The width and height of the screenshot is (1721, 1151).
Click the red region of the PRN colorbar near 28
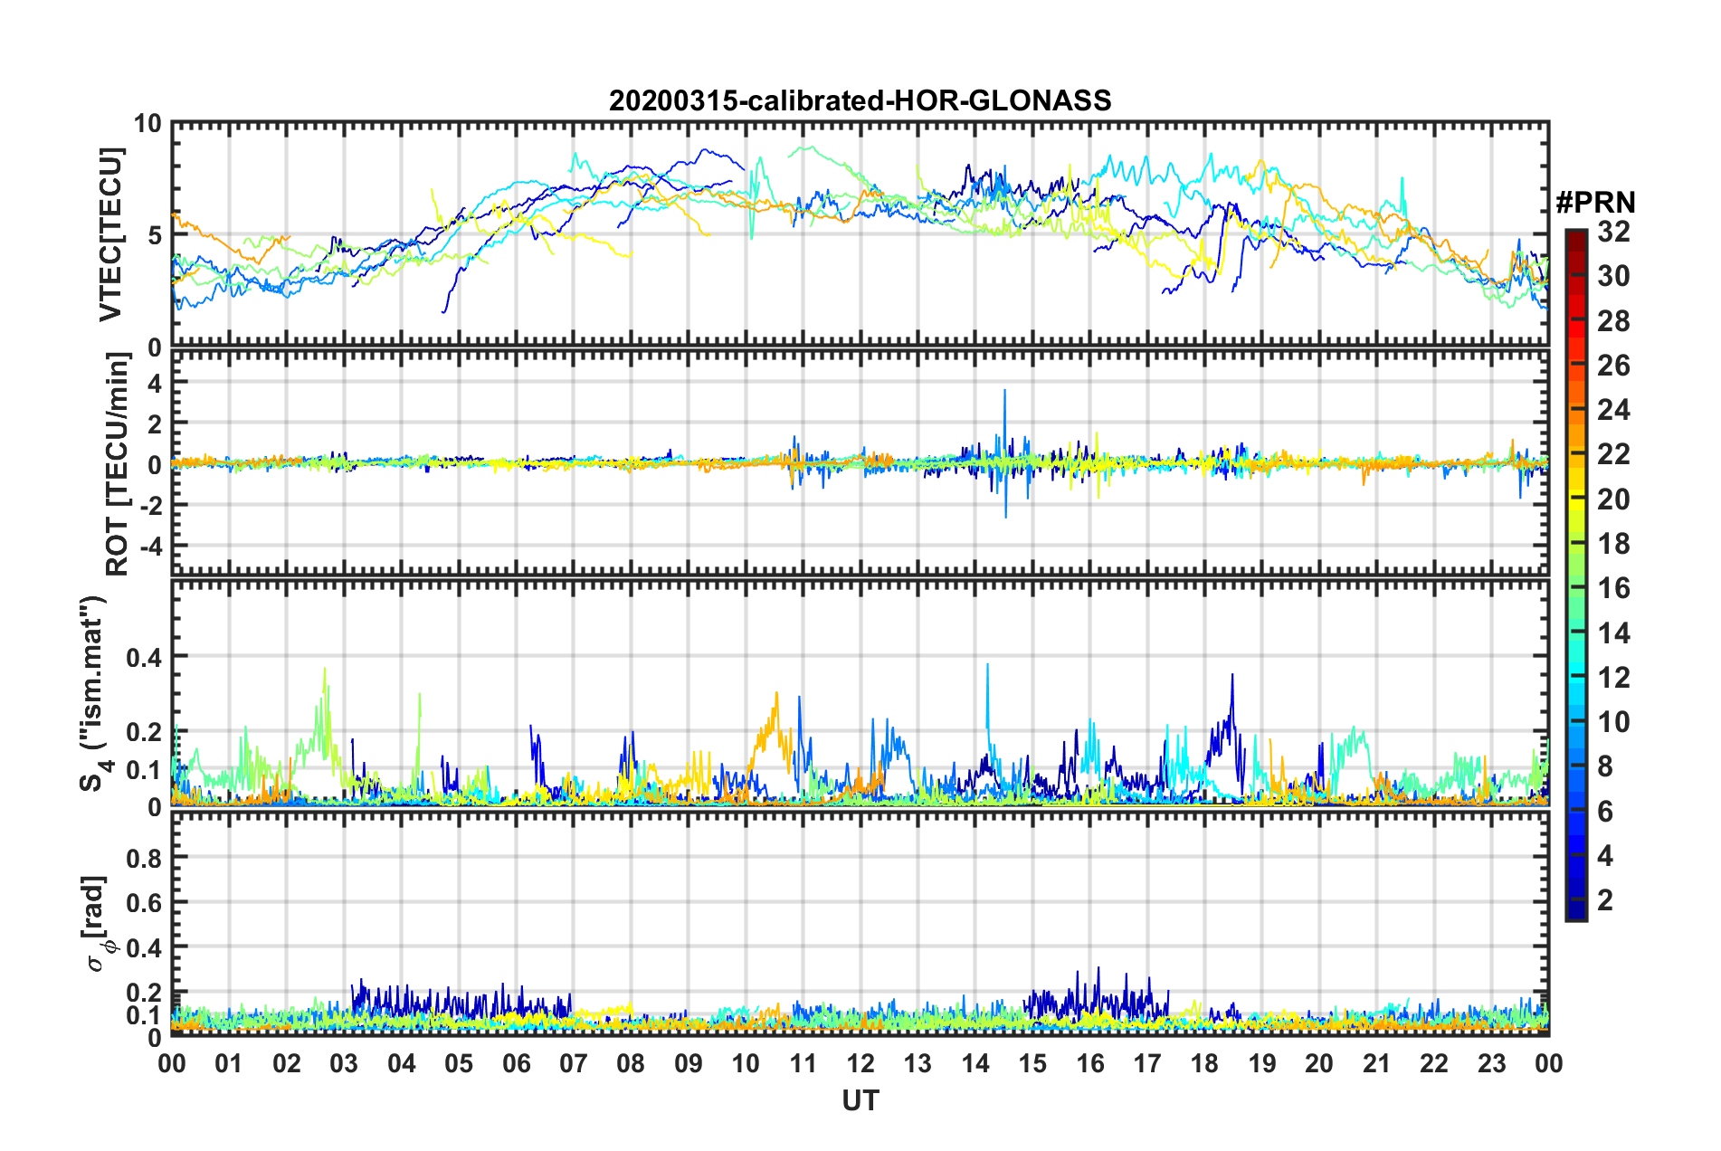coord(1576,320)
